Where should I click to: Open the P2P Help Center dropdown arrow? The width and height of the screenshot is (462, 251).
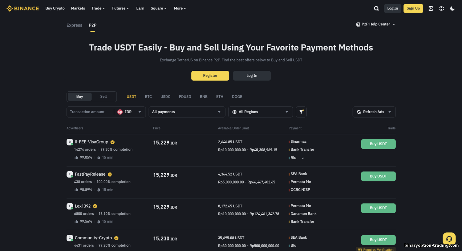tap(394, 24)
